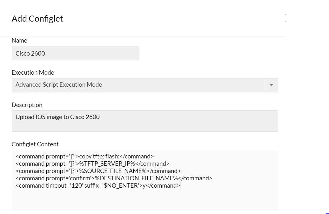Click the Description label
Screen dimensions: 329x214
pos(27,105)
